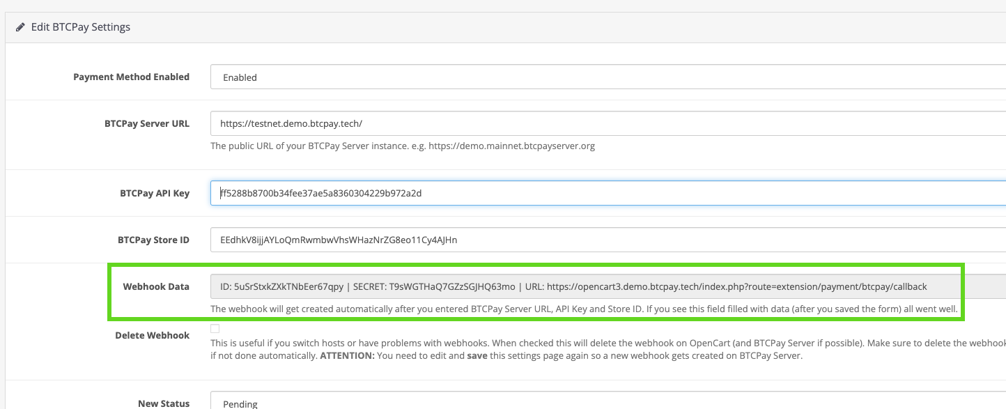Focus the BTCPay API Key field

[x=608, y=193]
